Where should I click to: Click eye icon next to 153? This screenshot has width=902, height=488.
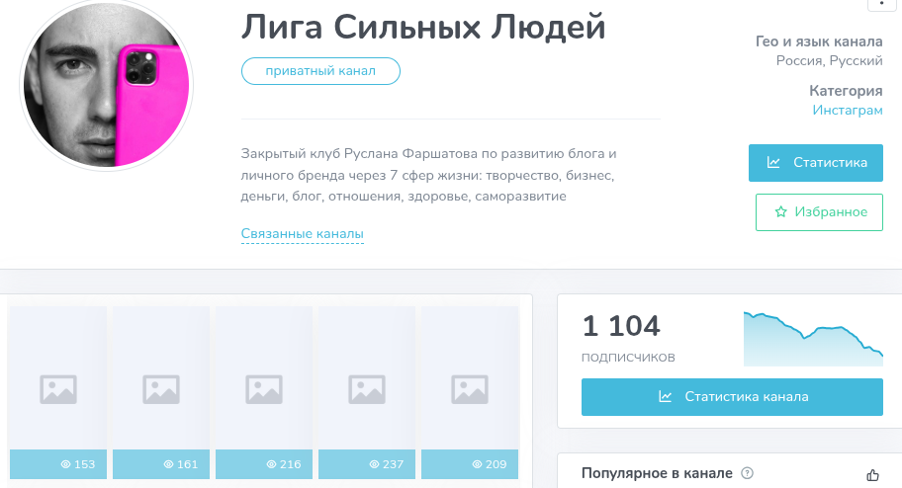pyautogui.click(x=65, y=464)
